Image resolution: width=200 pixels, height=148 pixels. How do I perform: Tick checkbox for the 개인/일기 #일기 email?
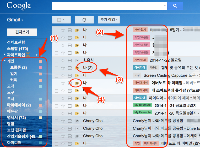click(57, 30)
